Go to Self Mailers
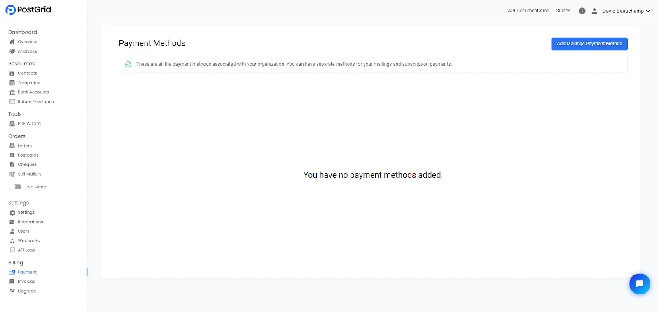 pos(30,174)
